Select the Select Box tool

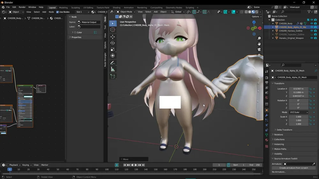click(113, 23)
